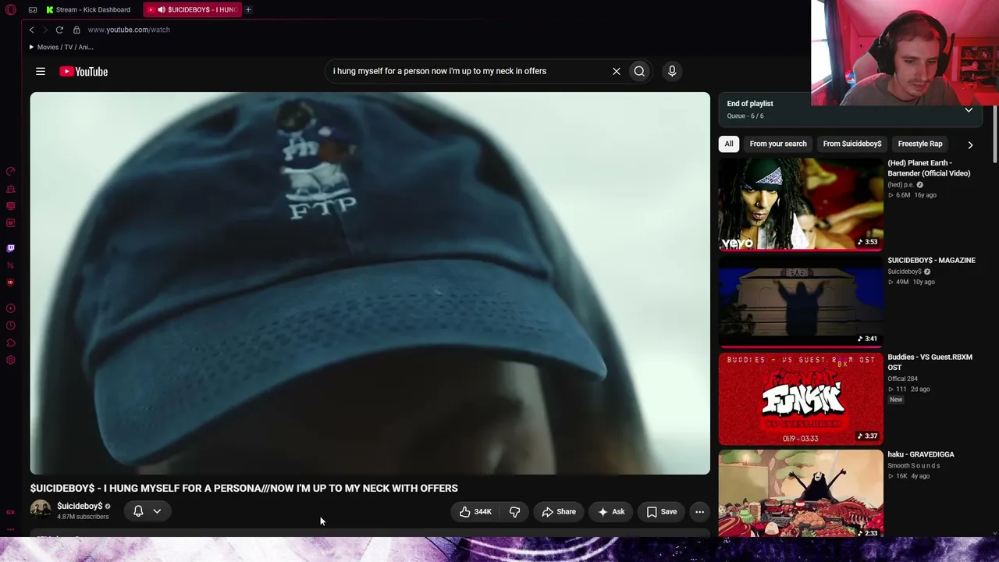Screen dimensions: 999x562
Task: Dislike this video
Action: coord(514,512)
